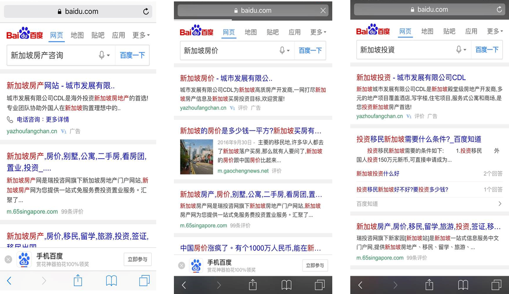Tap 立即参与 button in middle phone

tap(315, 265)
